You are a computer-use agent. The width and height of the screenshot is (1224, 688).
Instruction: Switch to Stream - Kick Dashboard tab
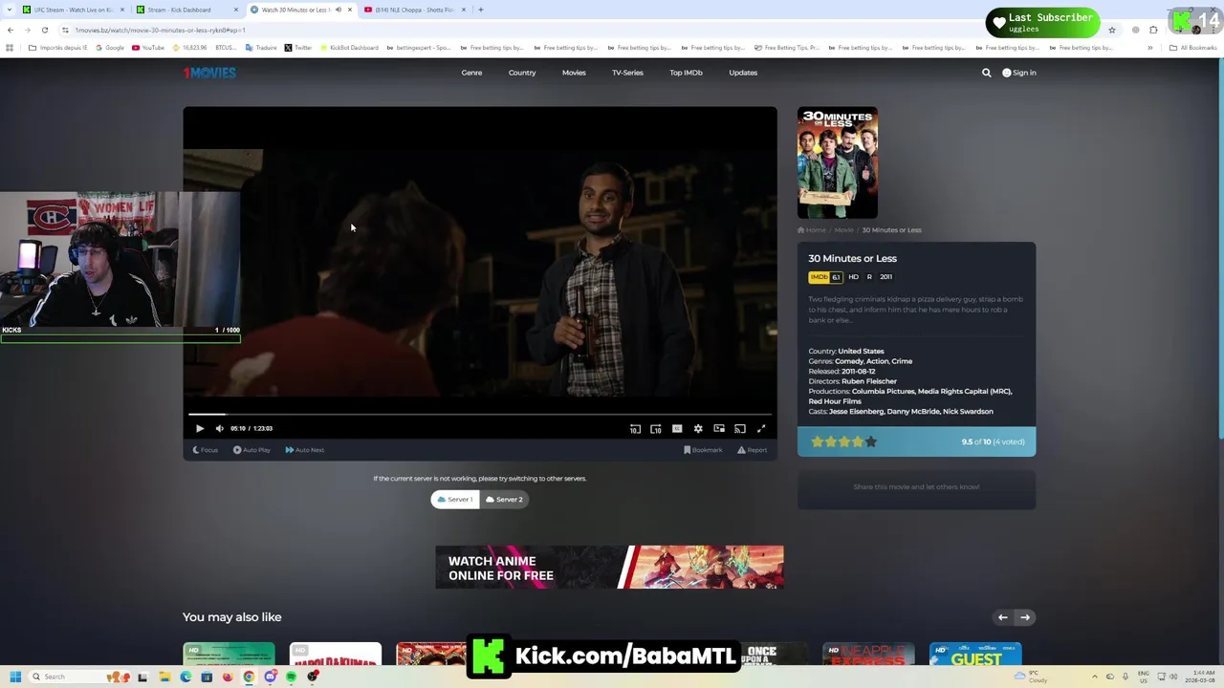[186, 10]
